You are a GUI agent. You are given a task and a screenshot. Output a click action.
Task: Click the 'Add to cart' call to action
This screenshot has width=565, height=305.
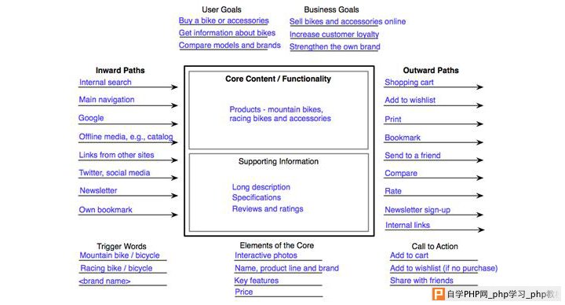click(410, 255)
